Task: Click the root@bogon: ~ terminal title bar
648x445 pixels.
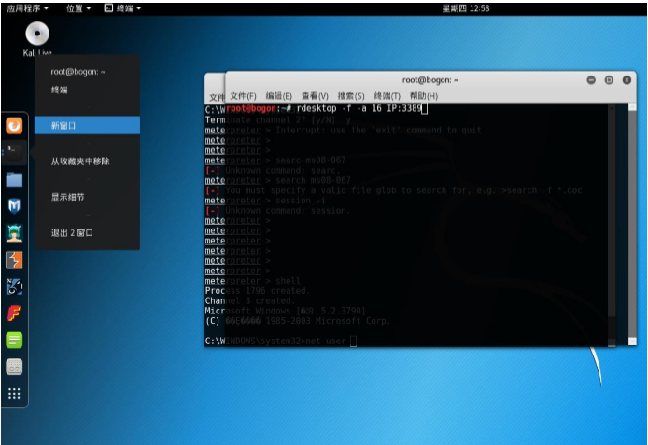Action: tap(430, 80)
